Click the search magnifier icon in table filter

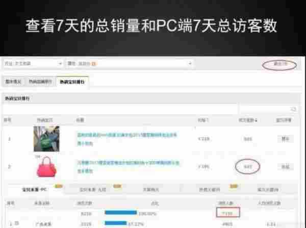tap(293, 109)
